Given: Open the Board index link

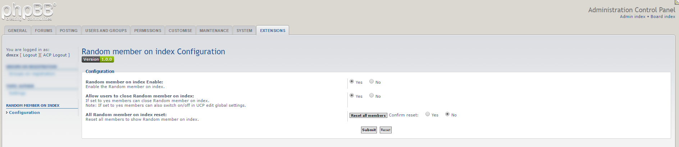Looking at the screenshot, I should click(x=663, y=17).
